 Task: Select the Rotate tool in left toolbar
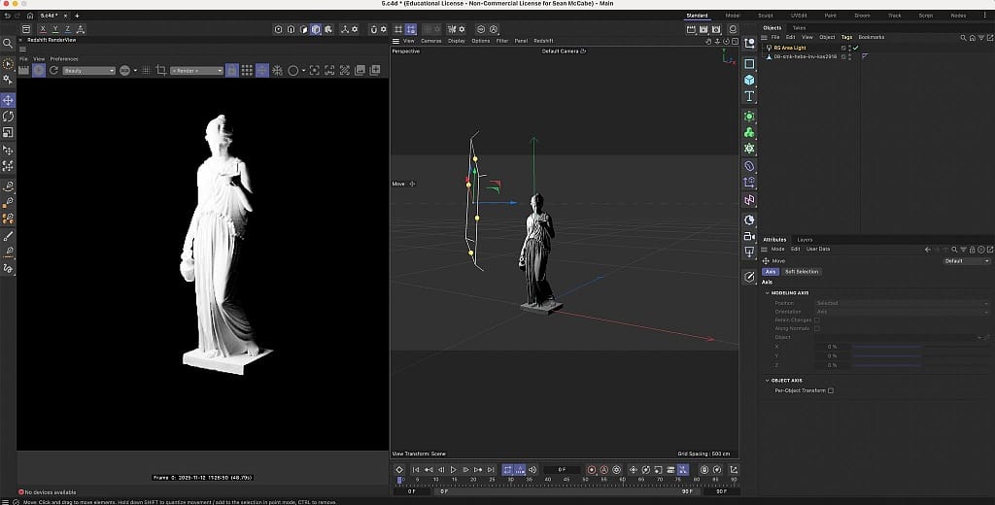[x=9, y=117]
